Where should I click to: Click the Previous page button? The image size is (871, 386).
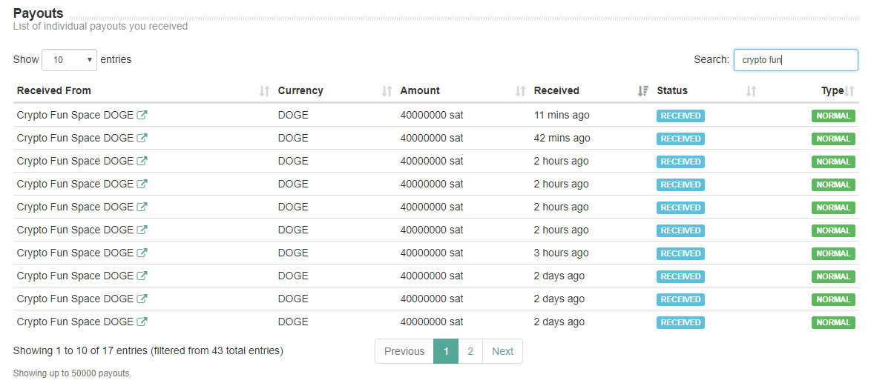coord(404,352)
